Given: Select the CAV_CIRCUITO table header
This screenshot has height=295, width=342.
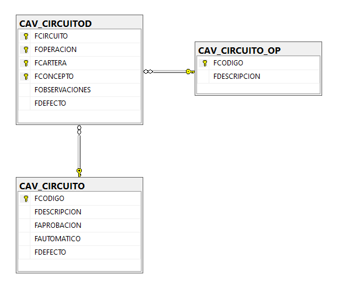Looking at the screenshot, I should click(x=80, y=185).
